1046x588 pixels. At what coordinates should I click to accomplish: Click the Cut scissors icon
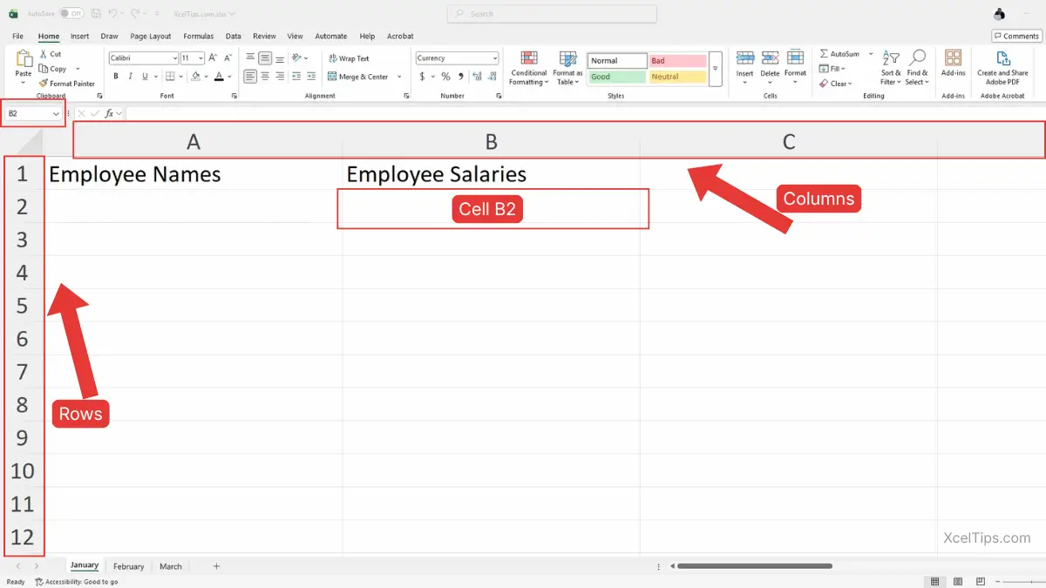tap(44, 54)
